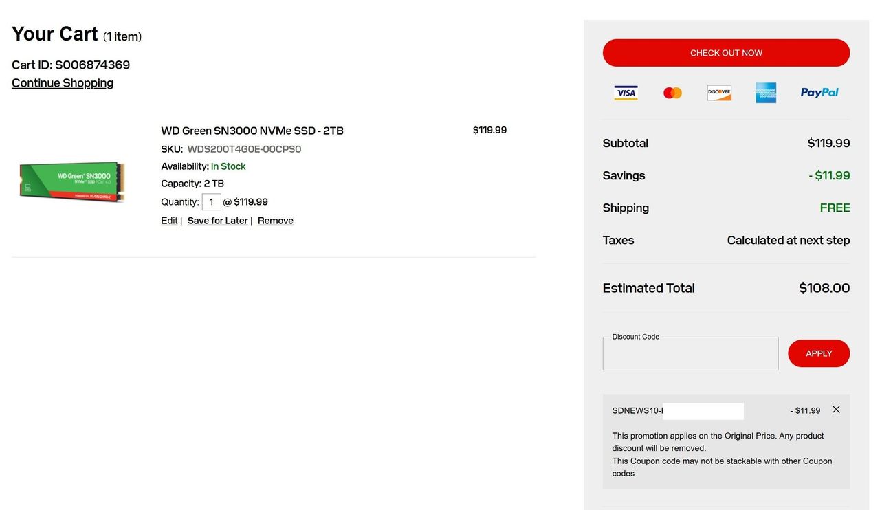Click the SKU number WDS200T4G0E-00CPS0
The width and height of the screenshot is (880, 510).
point(244,149)
